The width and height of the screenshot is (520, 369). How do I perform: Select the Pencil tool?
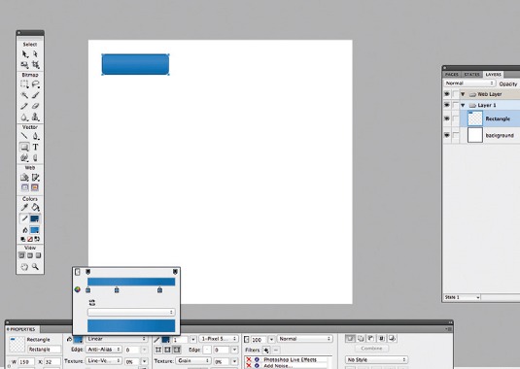25,106
